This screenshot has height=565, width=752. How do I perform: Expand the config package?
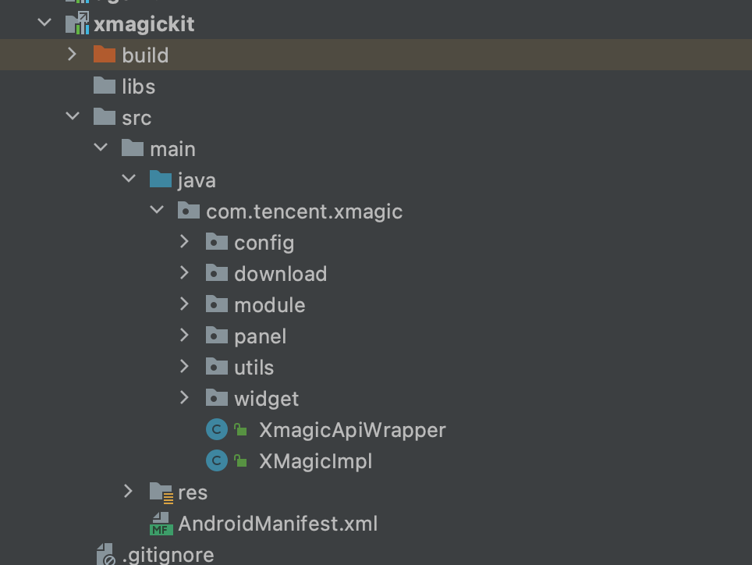point(185,242)
